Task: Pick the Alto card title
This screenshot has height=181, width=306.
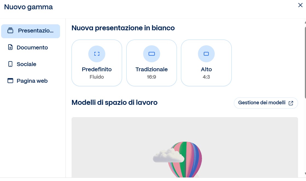Action: point(206,69)
